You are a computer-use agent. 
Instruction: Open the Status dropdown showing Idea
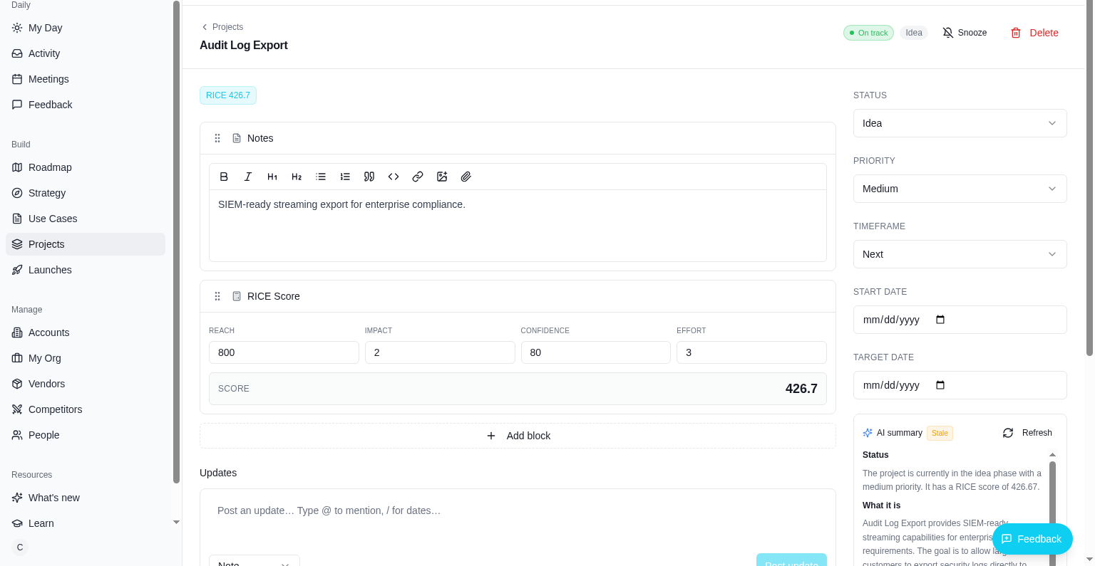click(960, 123)
